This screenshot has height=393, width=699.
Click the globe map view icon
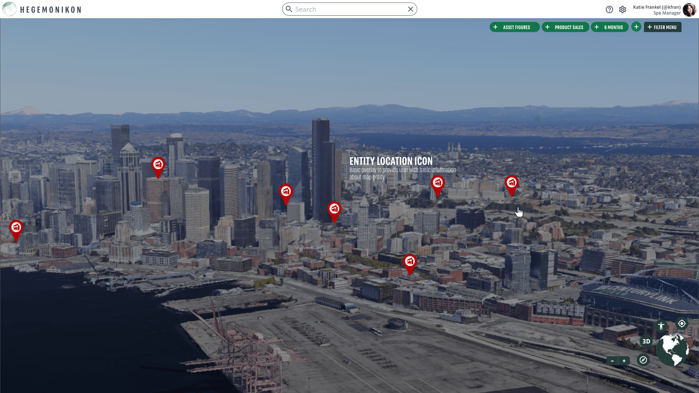click(x=672, y=350)
